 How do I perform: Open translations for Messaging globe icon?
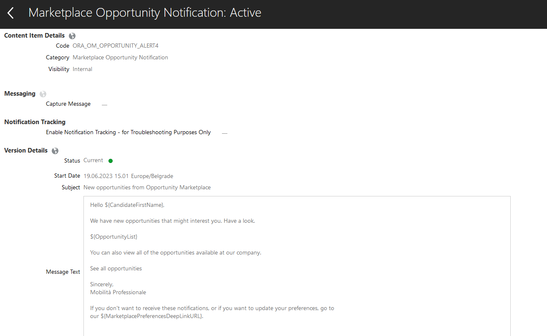pyautogui.click(x=43, y=94)
